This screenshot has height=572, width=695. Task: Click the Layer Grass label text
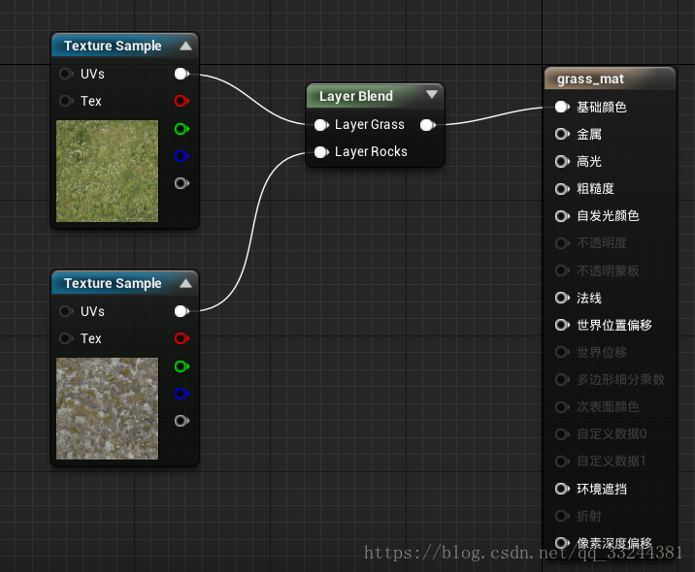click(x=369, y=125)
